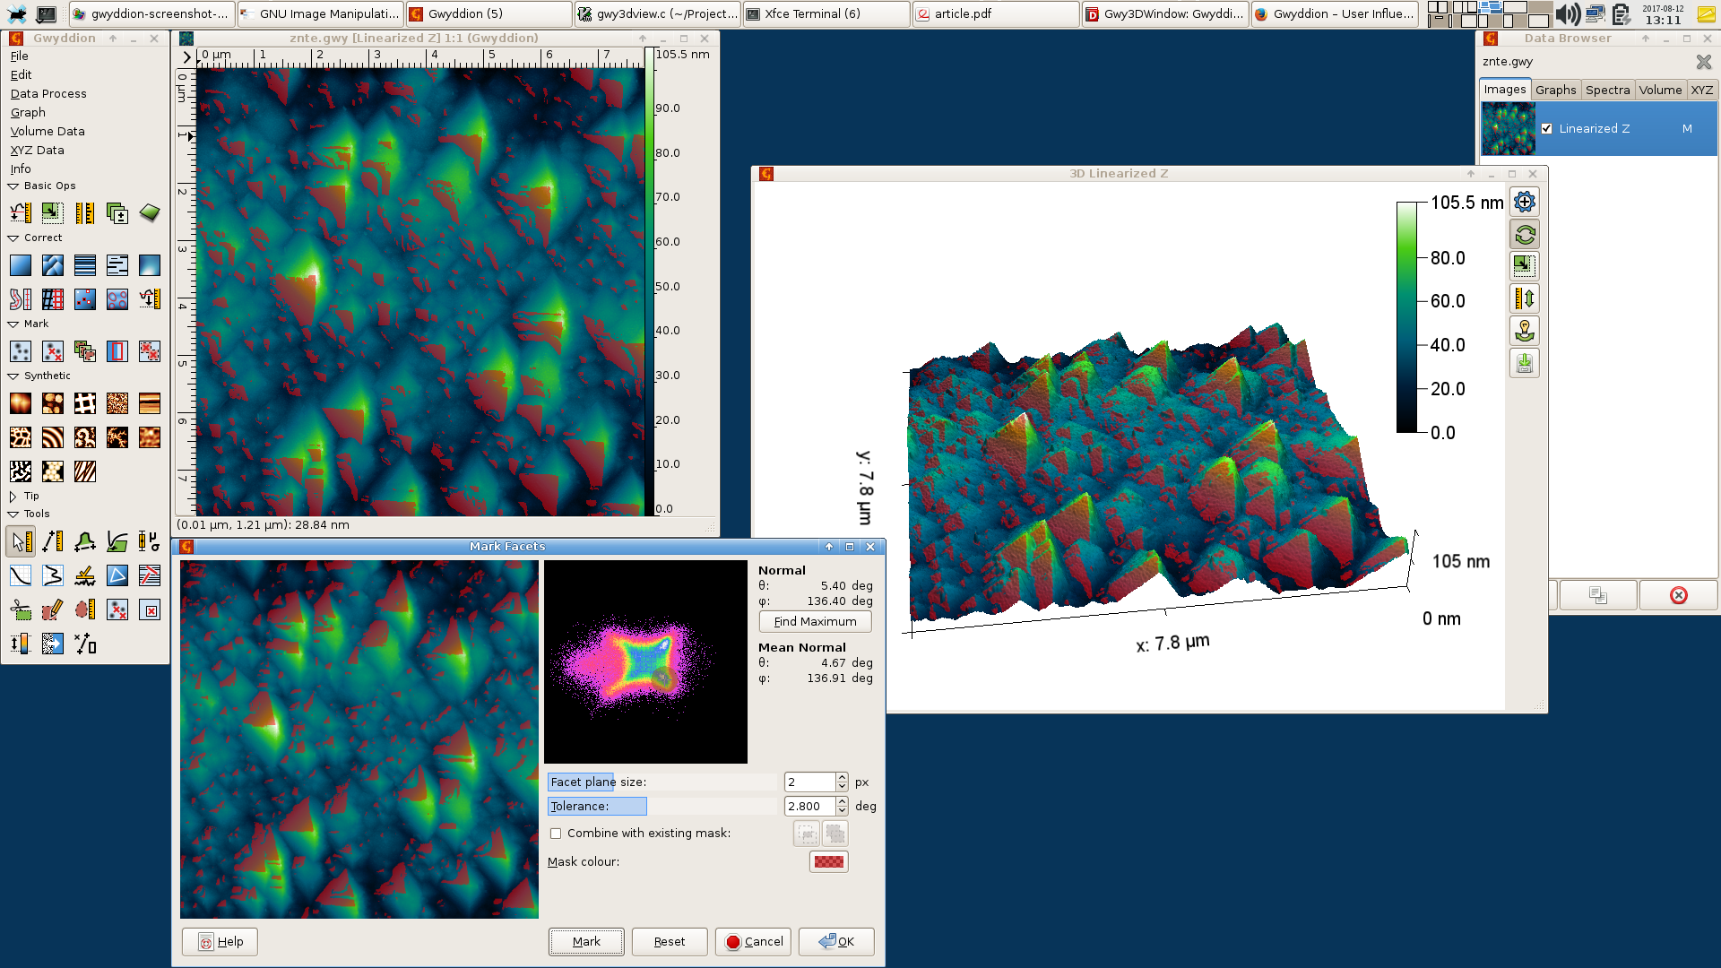The height and width of the screenshot is (968, 1721).
Task: Toggle the Linearized Z channel visibility checkbox
Action: [x=1546, y=129]
